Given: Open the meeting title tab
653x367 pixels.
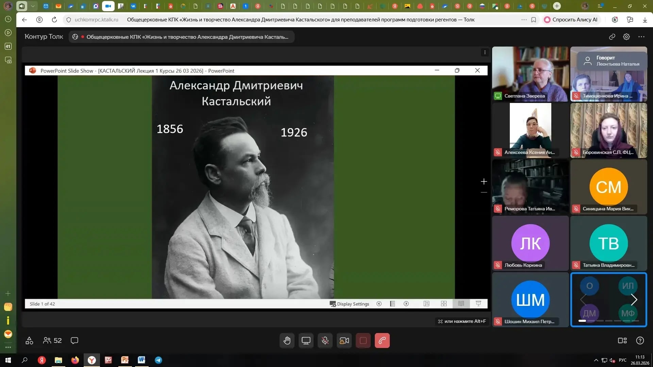Looking at the screenshot, I should [182, 37].
